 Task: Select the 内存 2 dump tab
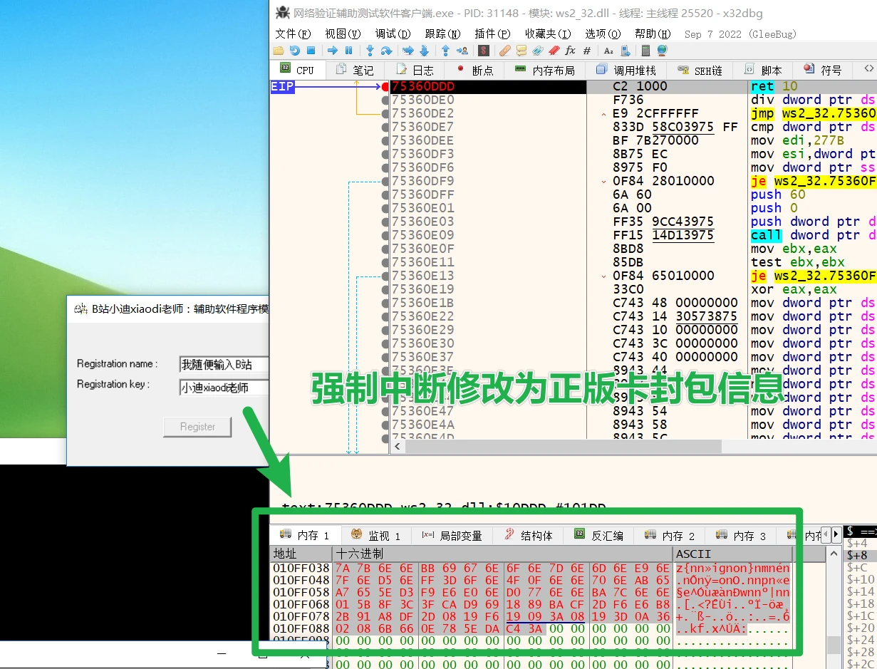pos(669,535)
